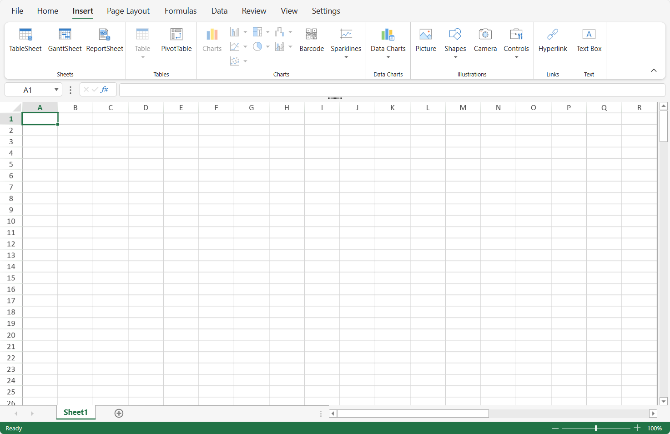Select the Camera tool
The image size is (670, 434).
coord(485,40)
